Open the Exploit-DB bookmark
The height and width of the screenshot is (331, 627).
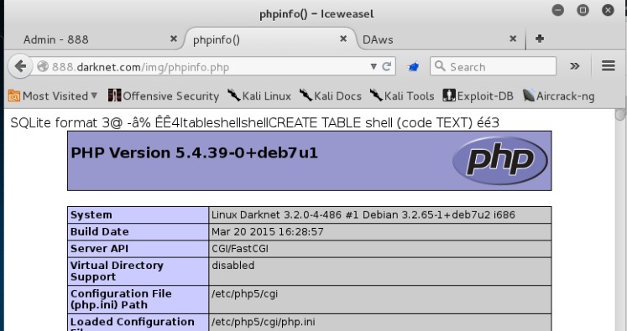(478, 96)
